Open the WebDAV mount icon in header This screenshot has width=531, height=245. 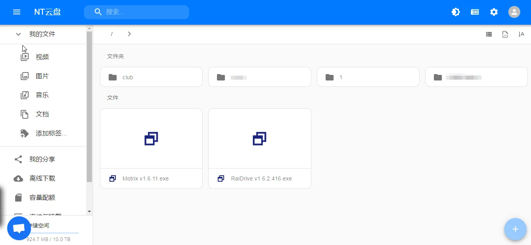pyautogui.click(x=475, y=12)
